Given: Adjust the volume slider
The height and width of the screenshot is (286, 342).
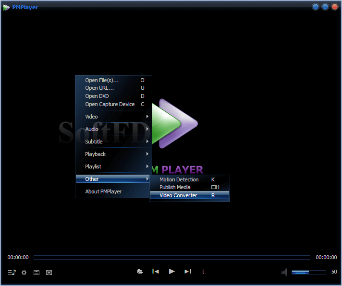Looking at the screenshot, I should click(x=309, y=272).
